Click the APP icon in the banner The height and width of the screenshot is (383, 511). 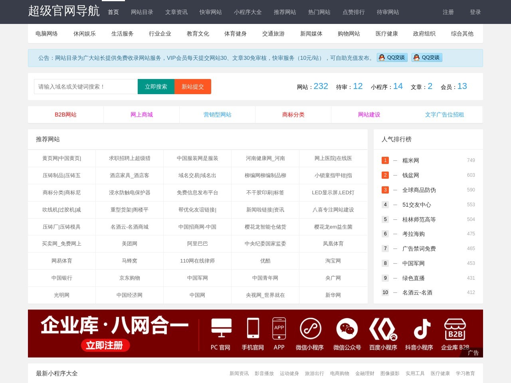[279, 328]
